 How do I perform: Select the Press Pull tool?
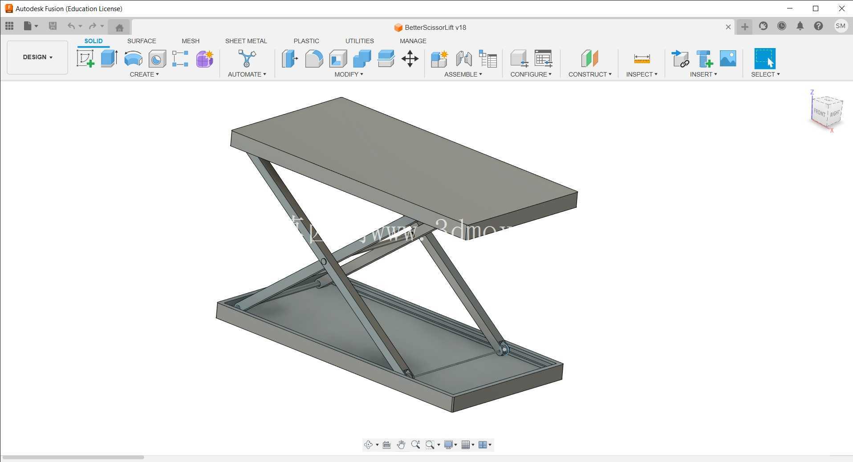(290, 58)
